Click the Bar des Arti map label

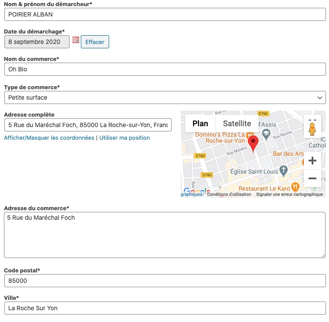point(288,154)
